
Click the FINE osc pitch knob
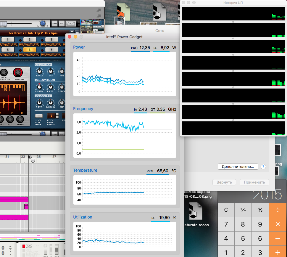coord(62,71)
